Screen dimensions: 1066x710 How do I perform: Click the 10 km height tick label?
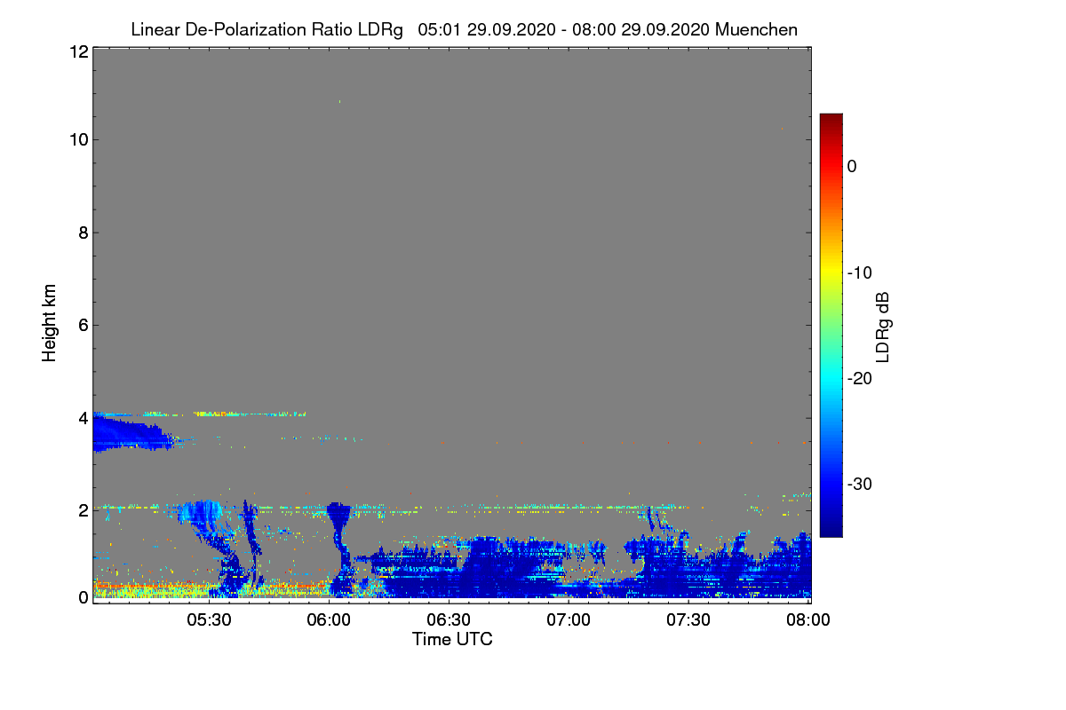pos(77,139)
